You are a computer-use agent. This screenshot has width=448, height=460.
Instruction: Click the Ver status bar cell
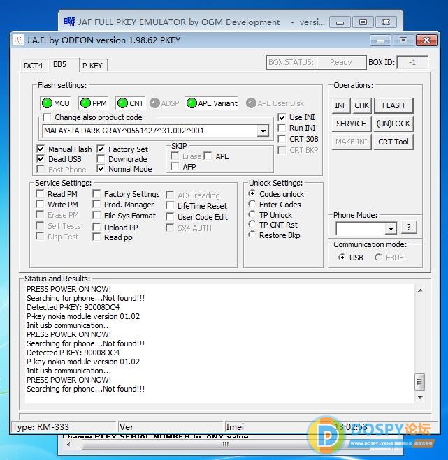pyautogui.click(x=171, y=427)
